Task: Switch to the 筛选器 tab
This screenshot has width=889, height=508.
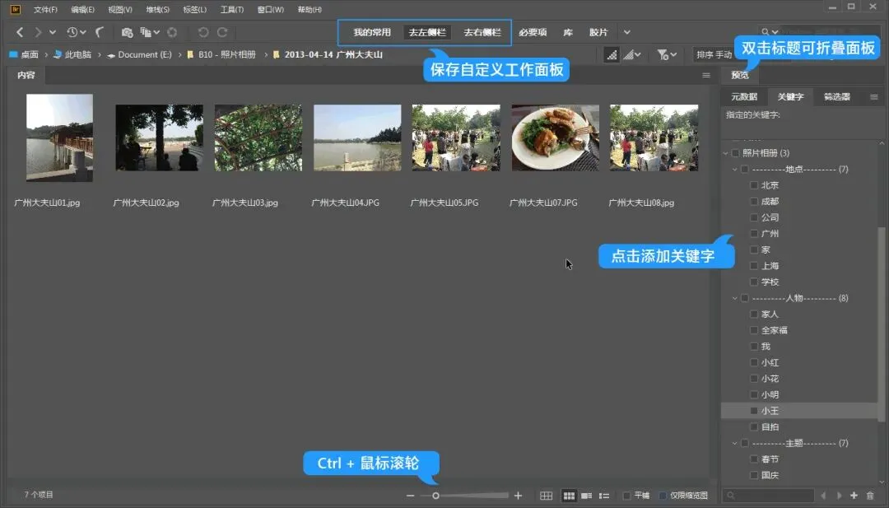Action: click(837, 97)
